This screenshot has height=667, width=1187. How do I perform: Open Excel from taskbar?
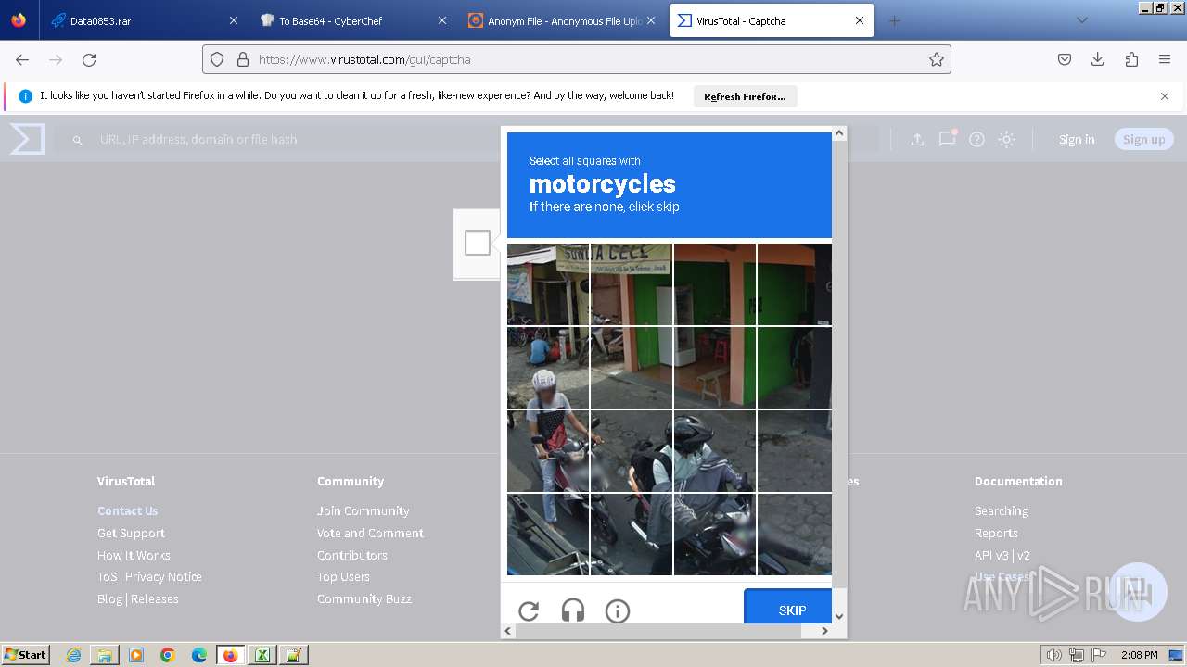click(x=262, y=655)
